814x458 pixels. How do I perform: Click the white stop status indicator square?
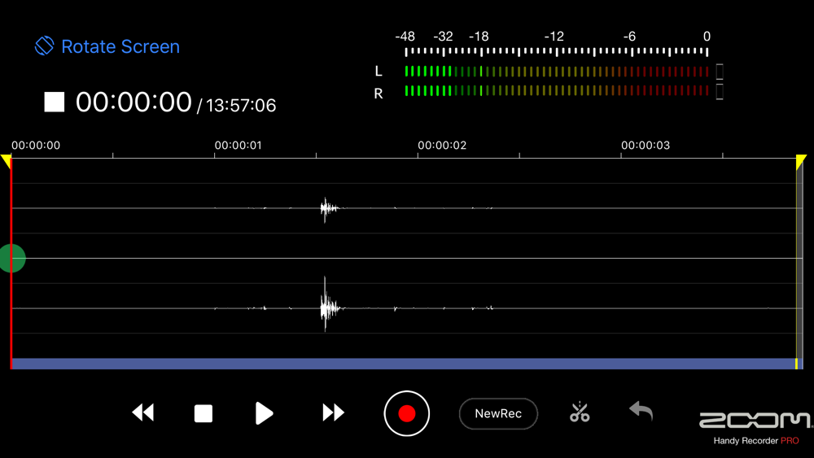click(x=54, y=102)
